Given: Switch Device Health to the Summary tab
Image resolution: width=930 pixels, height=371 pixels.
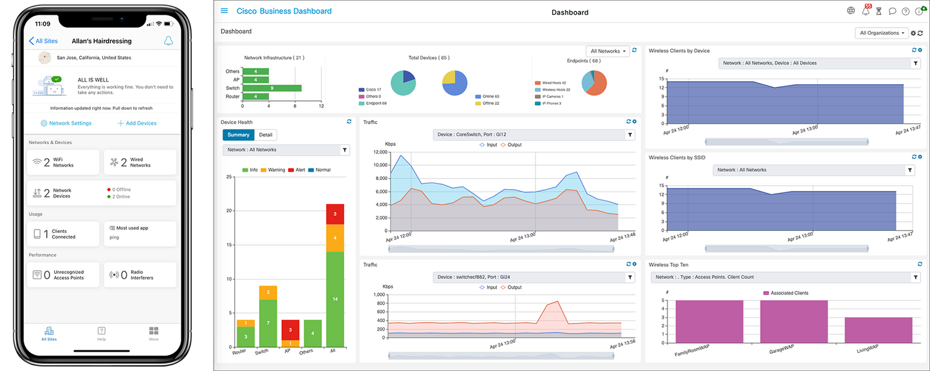Looking at the screenshot, I should (239, 135).
